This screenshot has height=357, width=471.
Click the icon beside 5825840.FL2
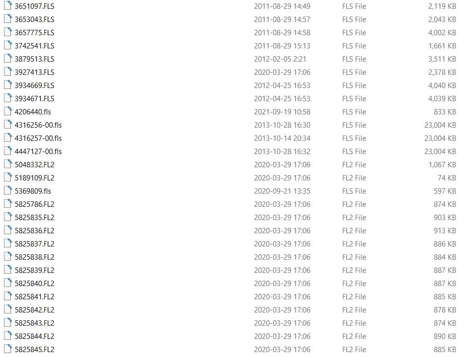tap(8, 283)
